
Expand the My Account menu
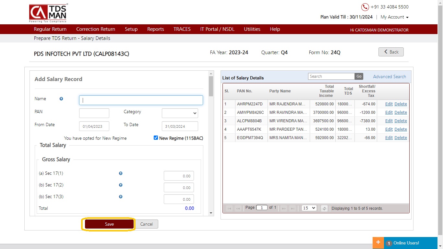click(394, 17)
